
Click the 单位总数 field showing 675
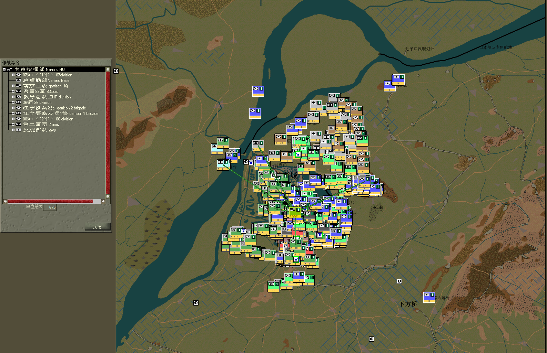point(50,207)
